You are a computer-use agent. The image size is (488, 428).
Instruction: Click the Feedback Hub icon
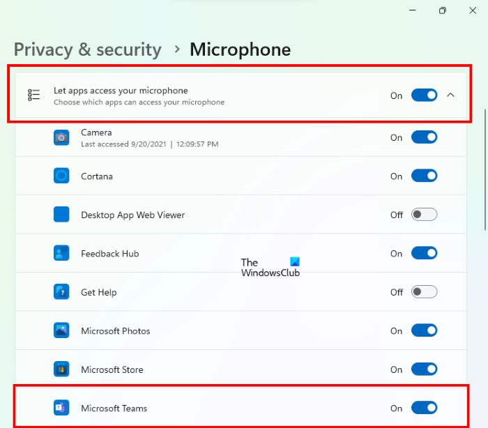point(61,254)
